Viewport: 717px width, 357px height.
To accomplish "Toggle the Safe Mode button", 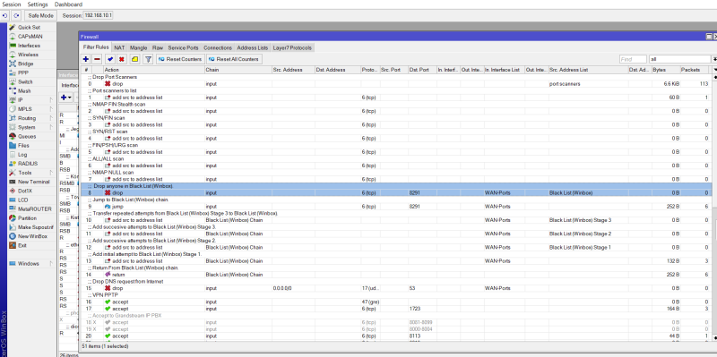I will [x=40, y=15].
